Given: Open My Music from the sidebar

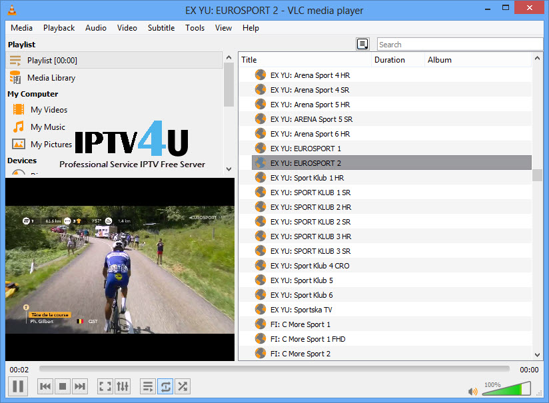Looking at the screenshot, I should coord(47,127).
